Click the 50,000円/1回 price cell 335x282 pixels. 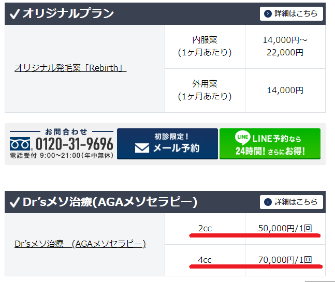(285, 229)
